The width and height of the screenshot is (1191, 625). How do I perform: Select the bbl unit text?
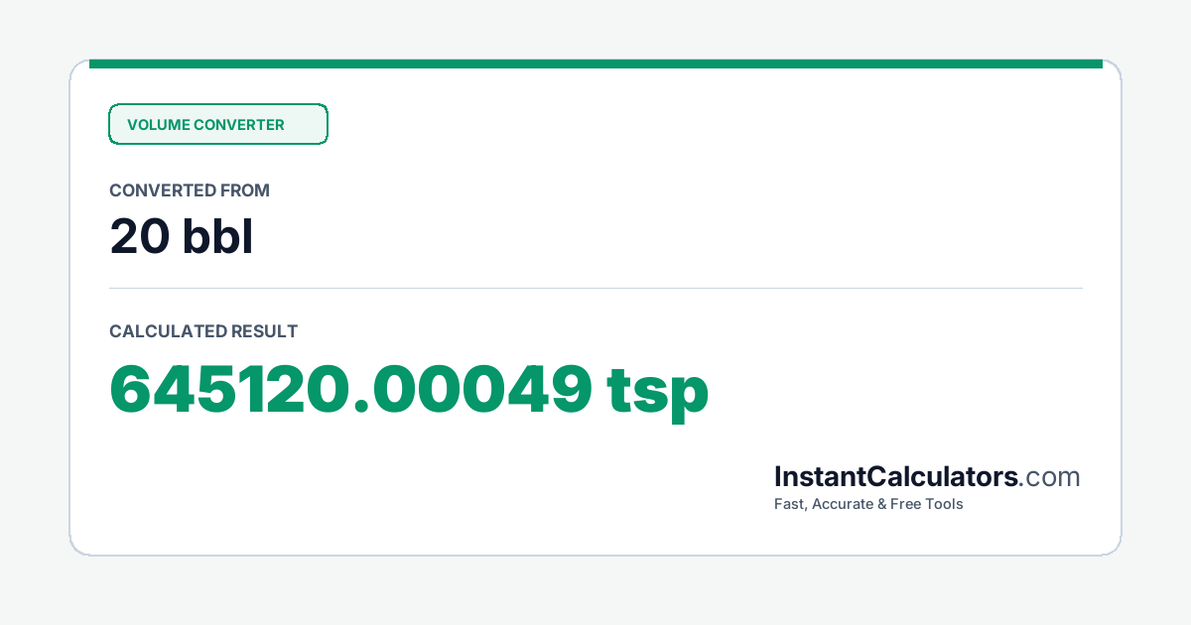coord(217,237)
